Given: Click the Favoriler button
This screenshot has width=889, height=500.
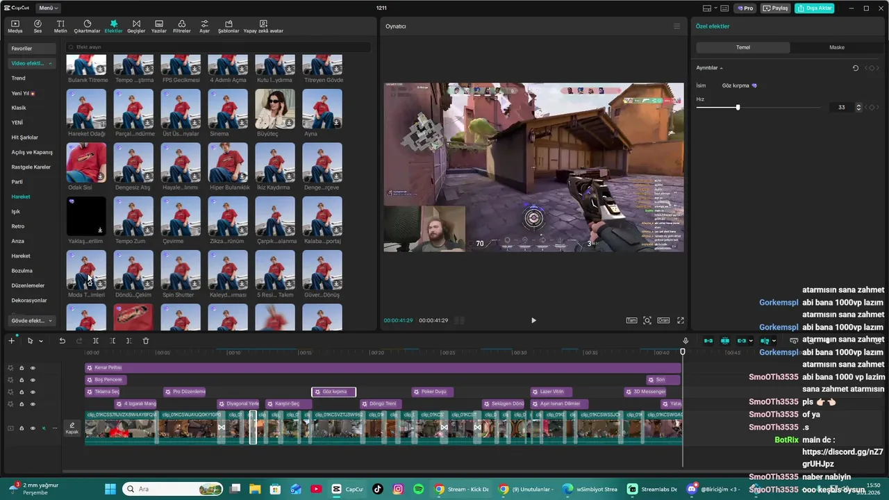Looking at the screenshot, I should pyautogui.click(x=31, y=49).
